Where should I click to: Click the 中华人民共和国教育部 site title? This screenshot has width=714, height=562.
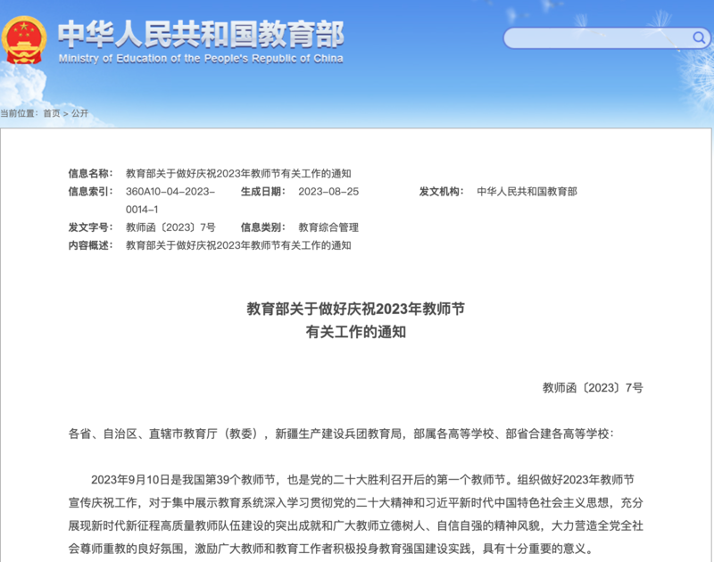[x=201, y=35]
